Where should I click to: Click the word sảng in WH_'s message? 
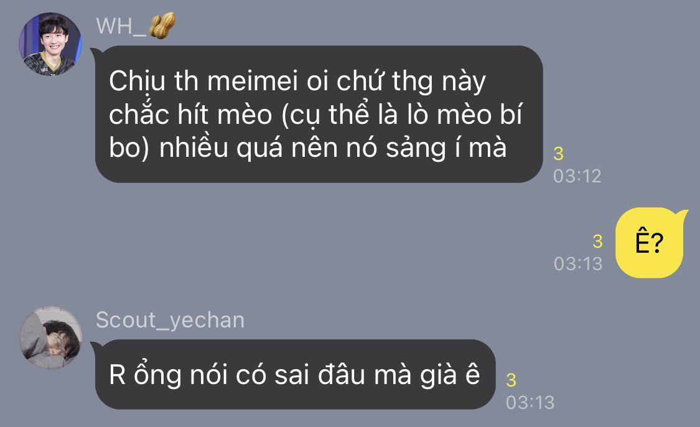[416, 148]
